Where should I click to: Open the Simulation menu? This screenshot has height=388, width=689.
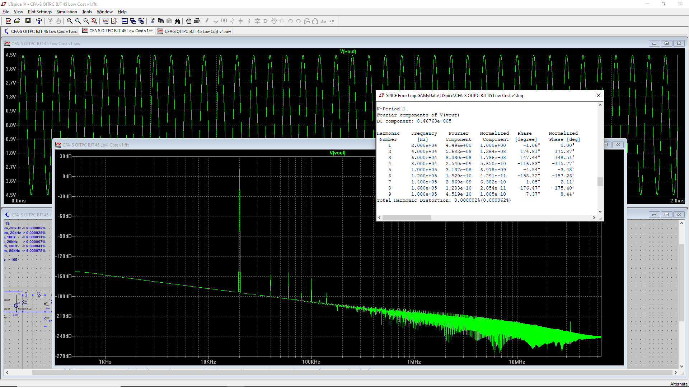(67, 12)
